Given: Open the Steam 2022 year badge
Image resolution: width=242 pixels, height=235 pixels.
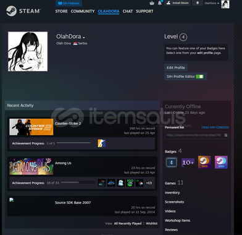Looking at the screenshot, I should coord(221,162).
